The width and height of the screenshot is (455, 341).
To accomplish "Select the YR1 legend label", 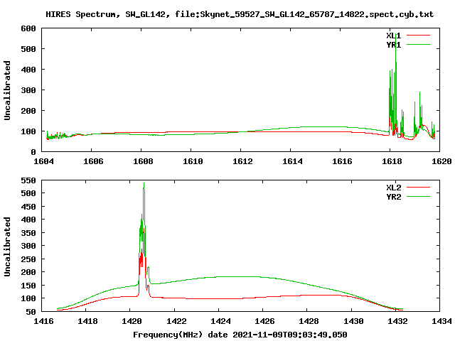I will point(393,44).
